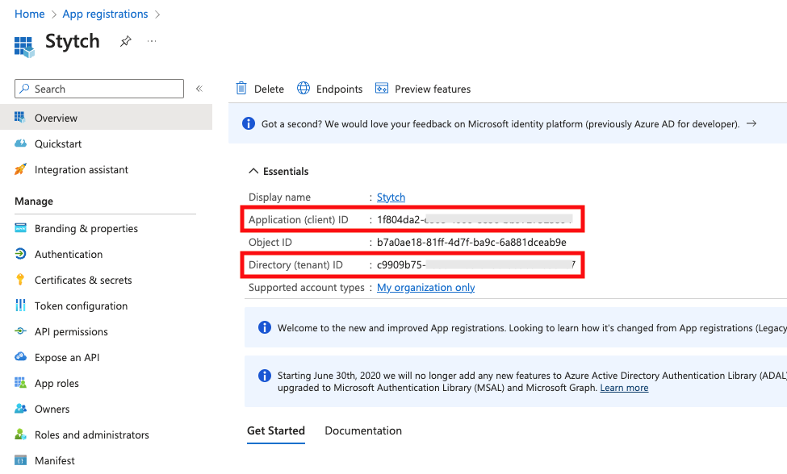Click the ADAL notice info icon
This screenshot has width=787, height=474.
coord(265,376)
